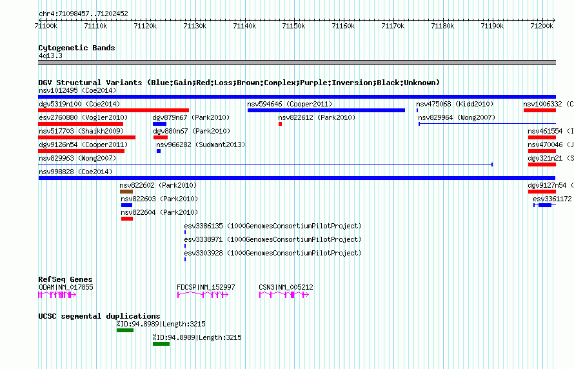Select the nsv822602 (Park2010) brown complex block
Viewport: 574px width, 369px height.
126,192
